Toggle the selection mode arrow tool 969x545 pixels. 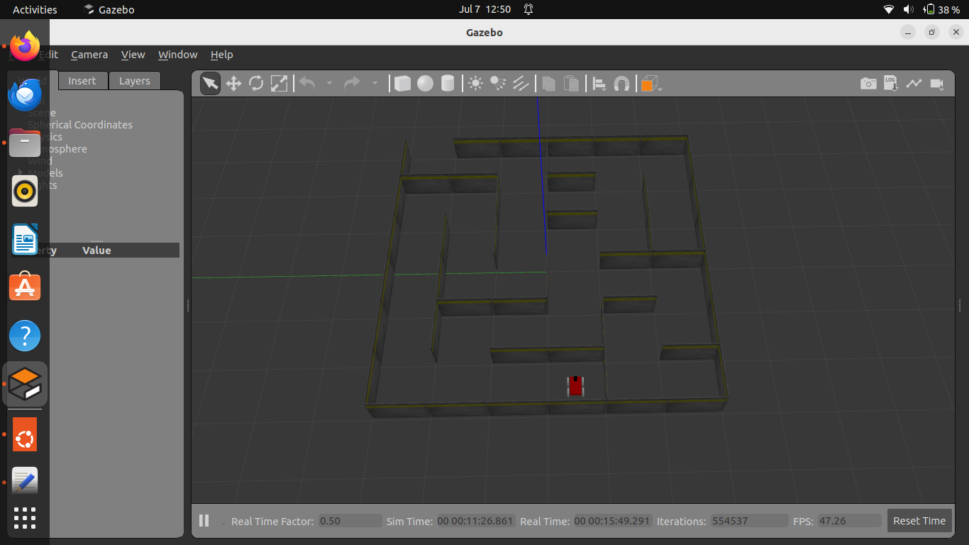[211, 84]
